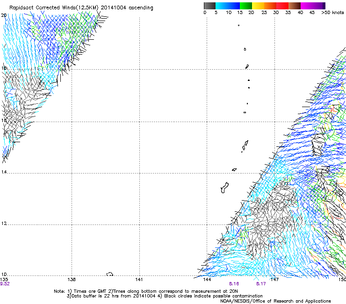Click the island outline just north of latitude 14

tap(234, 170)
